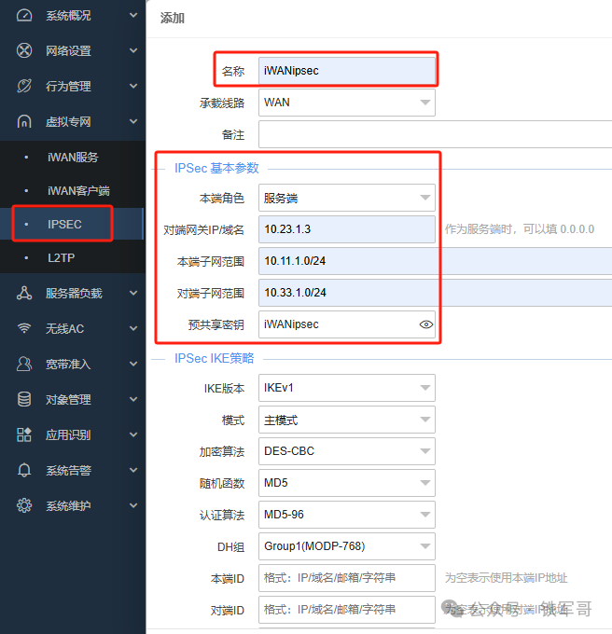Open the 认证算法 MD5-96 dropdown
Viewport: 612px width, 634px height.
(347, 515)
